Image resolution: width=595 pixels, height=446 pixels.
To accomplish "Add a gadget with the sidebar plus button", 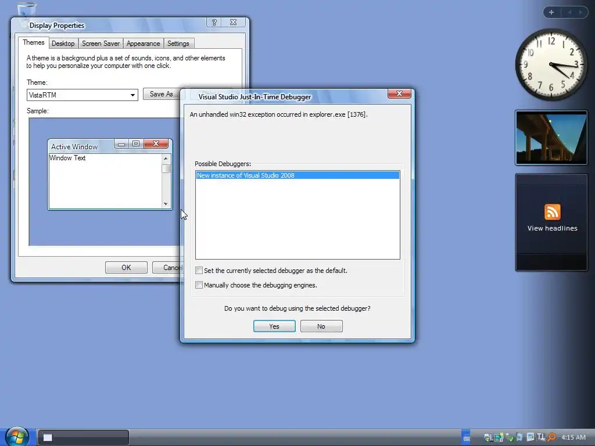I will coord(551,12).
